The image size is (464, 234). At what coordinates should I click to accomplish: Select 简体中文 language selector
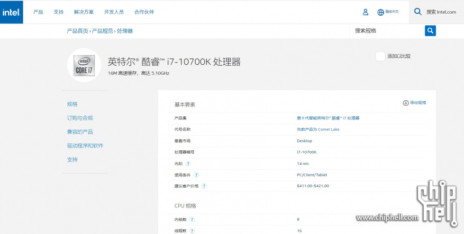(392, 12)
